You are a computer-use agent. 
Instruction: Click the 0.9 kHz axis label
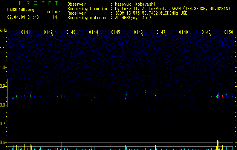click(3, 86)
